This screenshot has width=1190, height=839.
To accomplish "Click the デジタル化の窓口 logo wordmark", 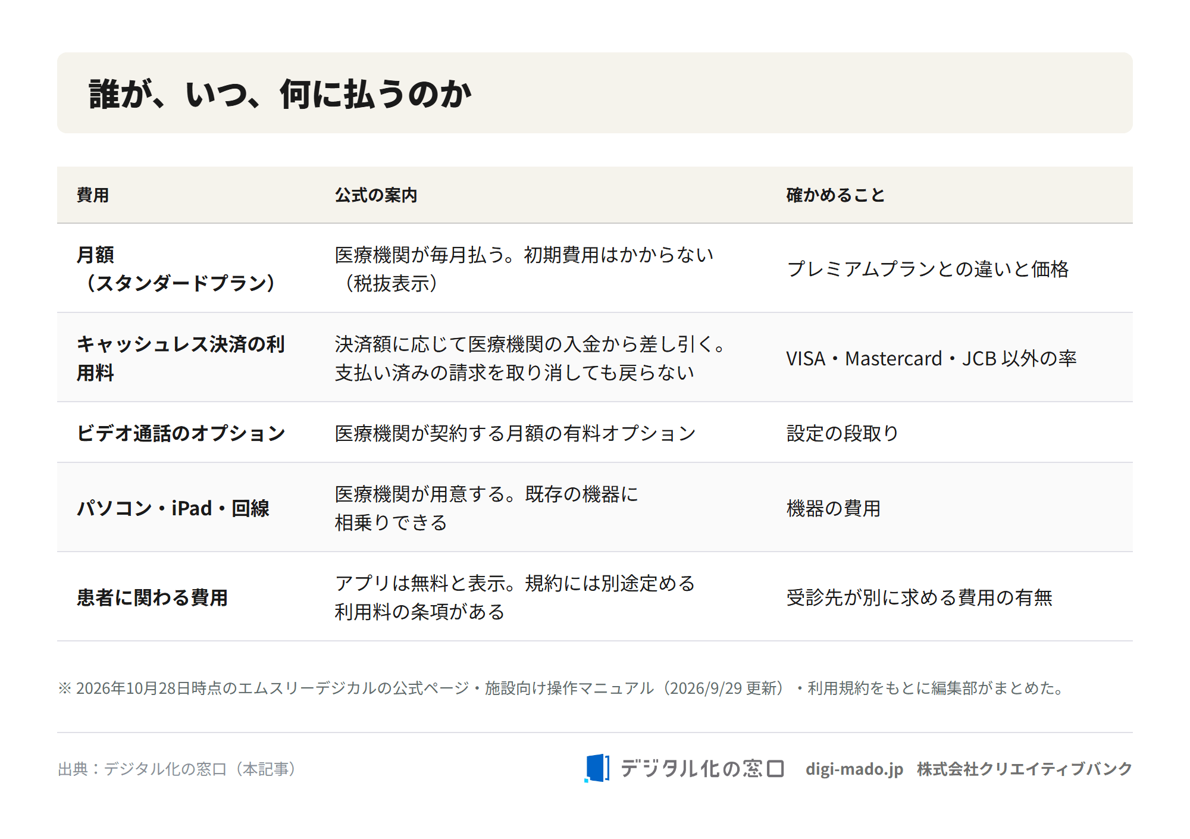I will click(703, 769).
